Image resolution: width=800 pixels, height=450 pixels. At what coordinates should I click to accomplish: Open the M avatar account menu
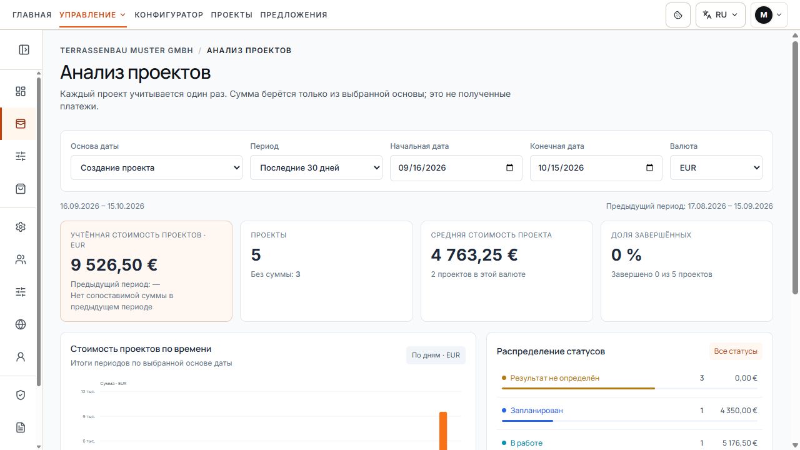coord(769,15)
